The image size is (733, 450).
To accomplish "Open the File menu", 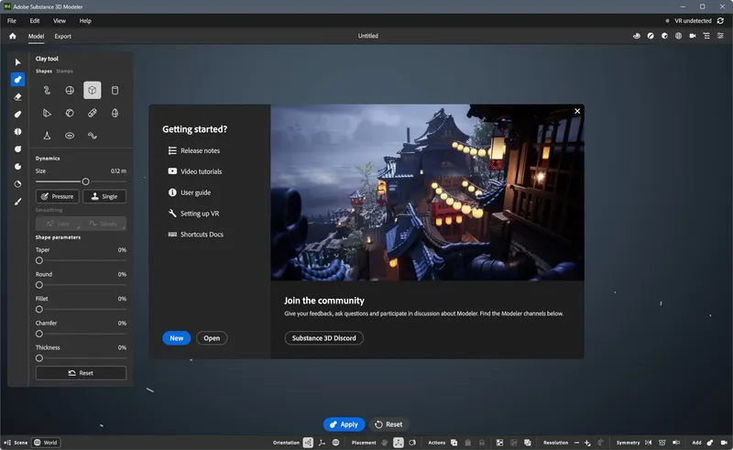I will click(12, 20).
